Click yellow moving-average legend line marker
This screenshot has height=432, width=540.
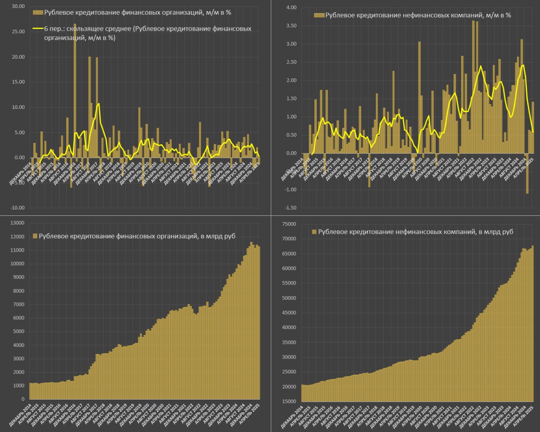tap(38, 29)
